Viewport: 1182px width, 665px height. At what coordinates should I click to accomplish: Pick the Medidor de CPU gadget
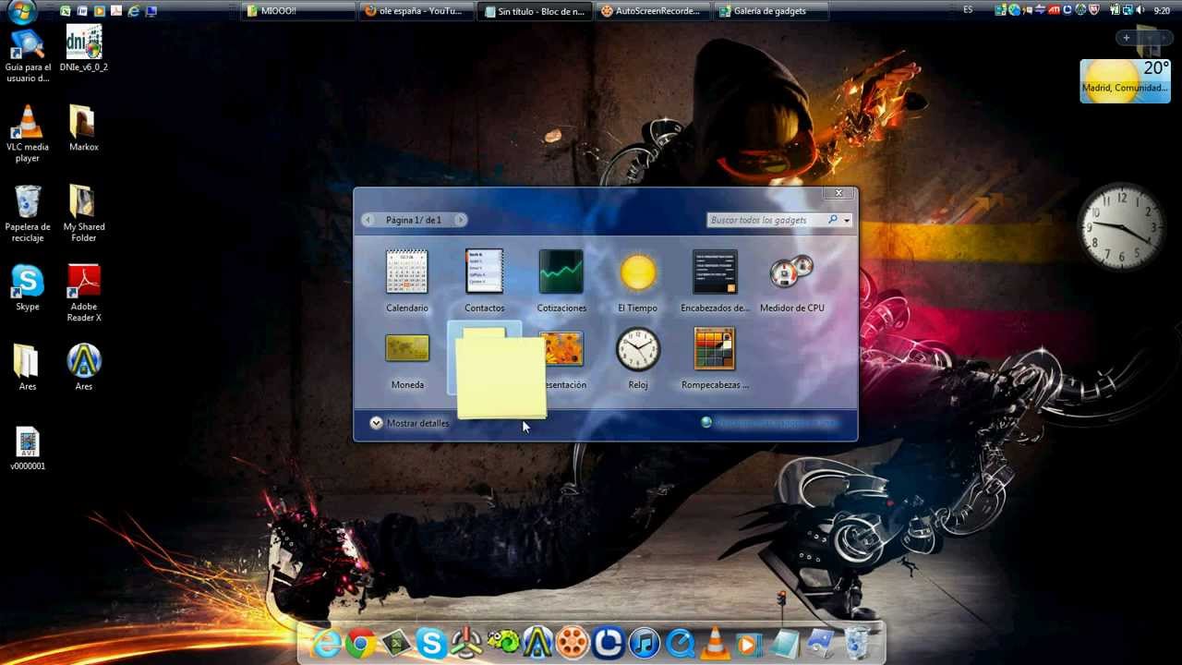pyautogui.click(x=791, y=281)
